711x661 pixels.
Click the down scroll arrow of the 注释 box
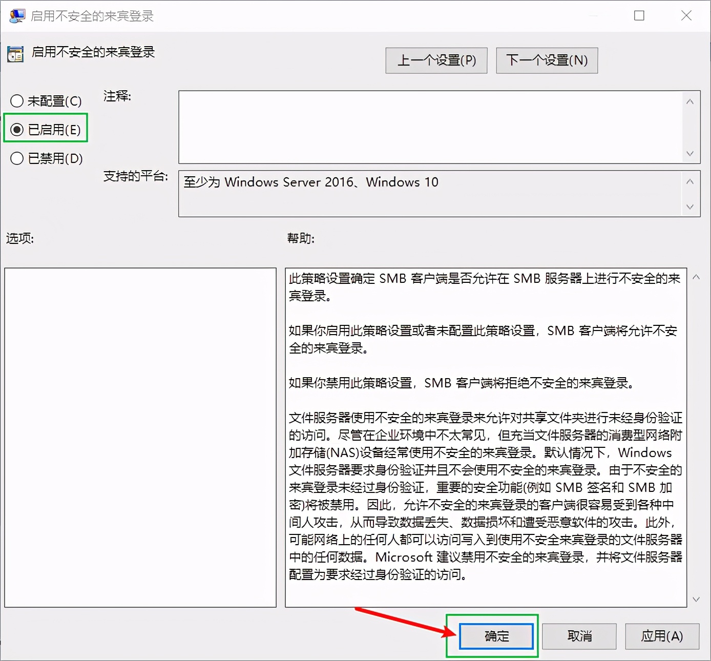click(690, 154)
